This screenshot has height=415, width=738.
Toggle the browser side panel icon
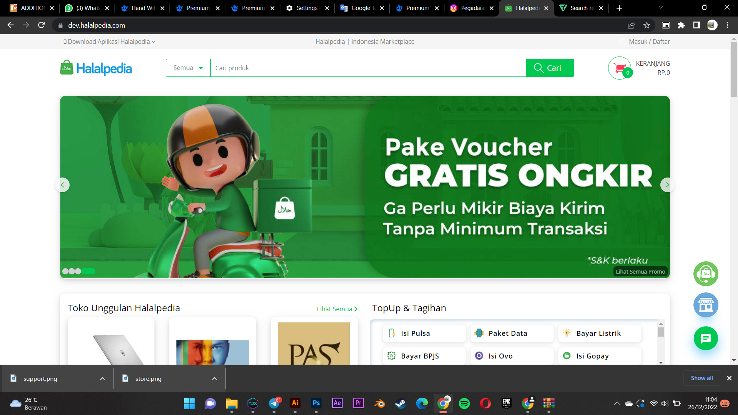pos(696,25)
